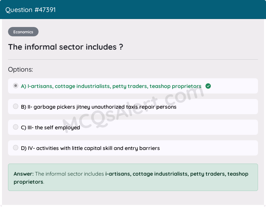Select radio button for option D

pos(15,148)
